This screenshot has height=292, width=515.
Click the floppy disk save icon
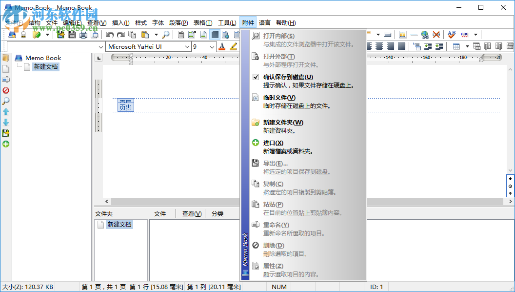72,35
